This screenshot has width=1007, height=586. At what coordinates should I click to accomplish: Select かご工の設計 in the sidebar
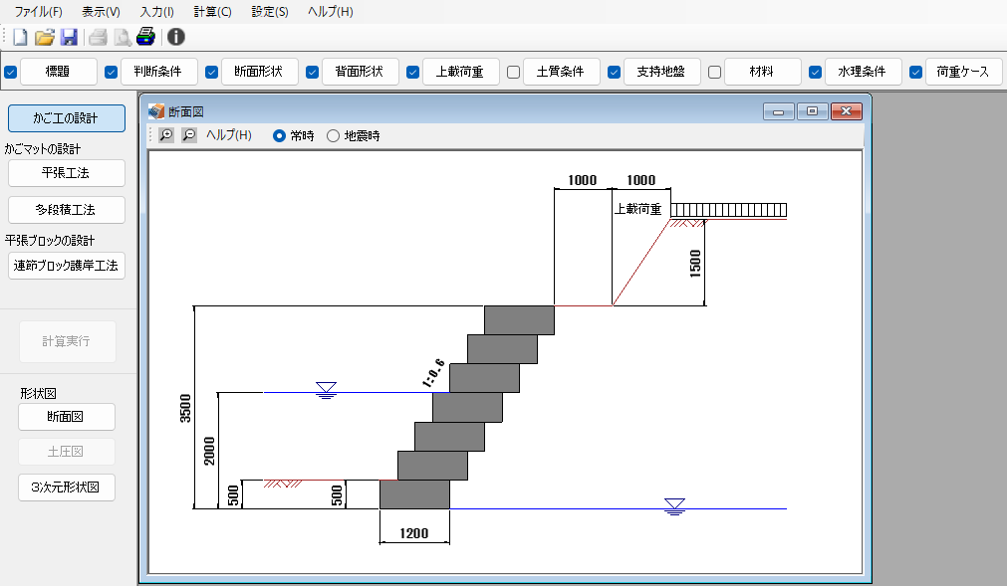pos(66,118)
